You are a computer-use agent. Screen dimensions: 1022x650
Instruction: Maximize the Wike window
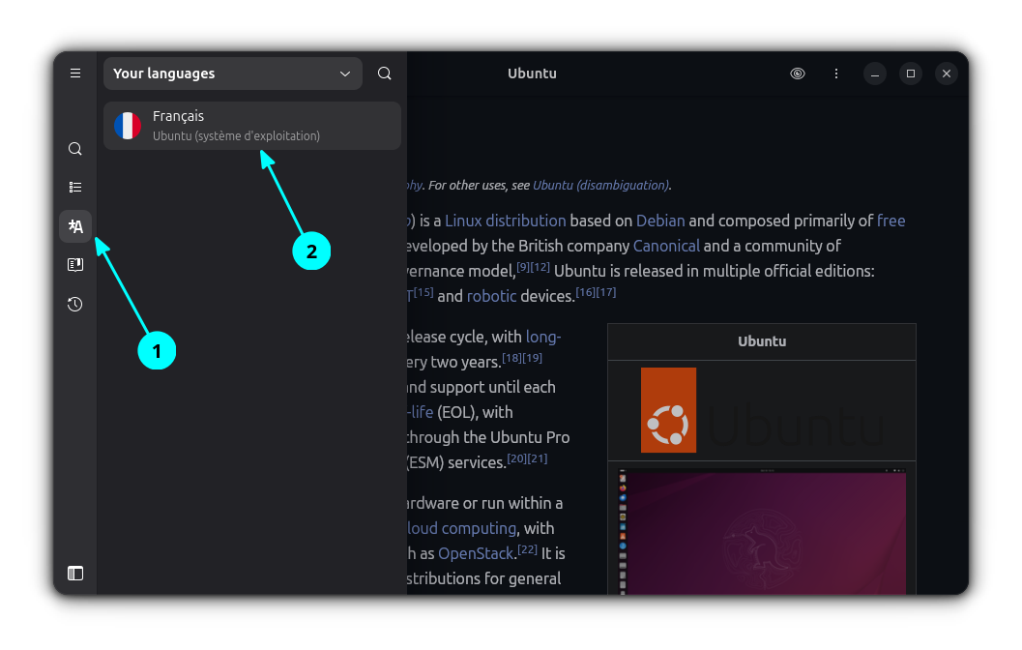coord(910,74)
